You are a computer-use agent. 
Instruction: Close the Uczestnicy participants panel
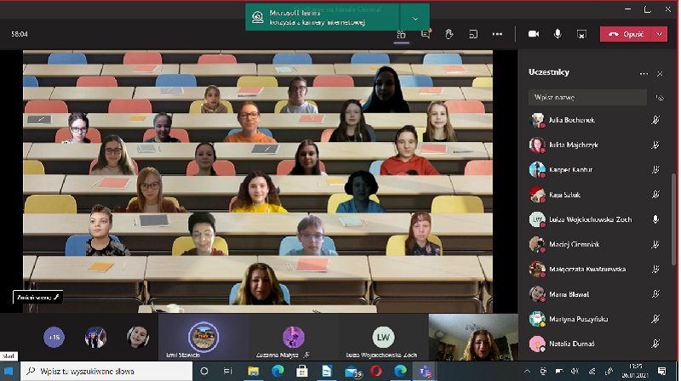660,74
